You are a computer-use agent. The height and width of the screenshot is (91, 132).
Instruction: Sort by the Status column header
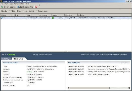(x=58, y=15)
